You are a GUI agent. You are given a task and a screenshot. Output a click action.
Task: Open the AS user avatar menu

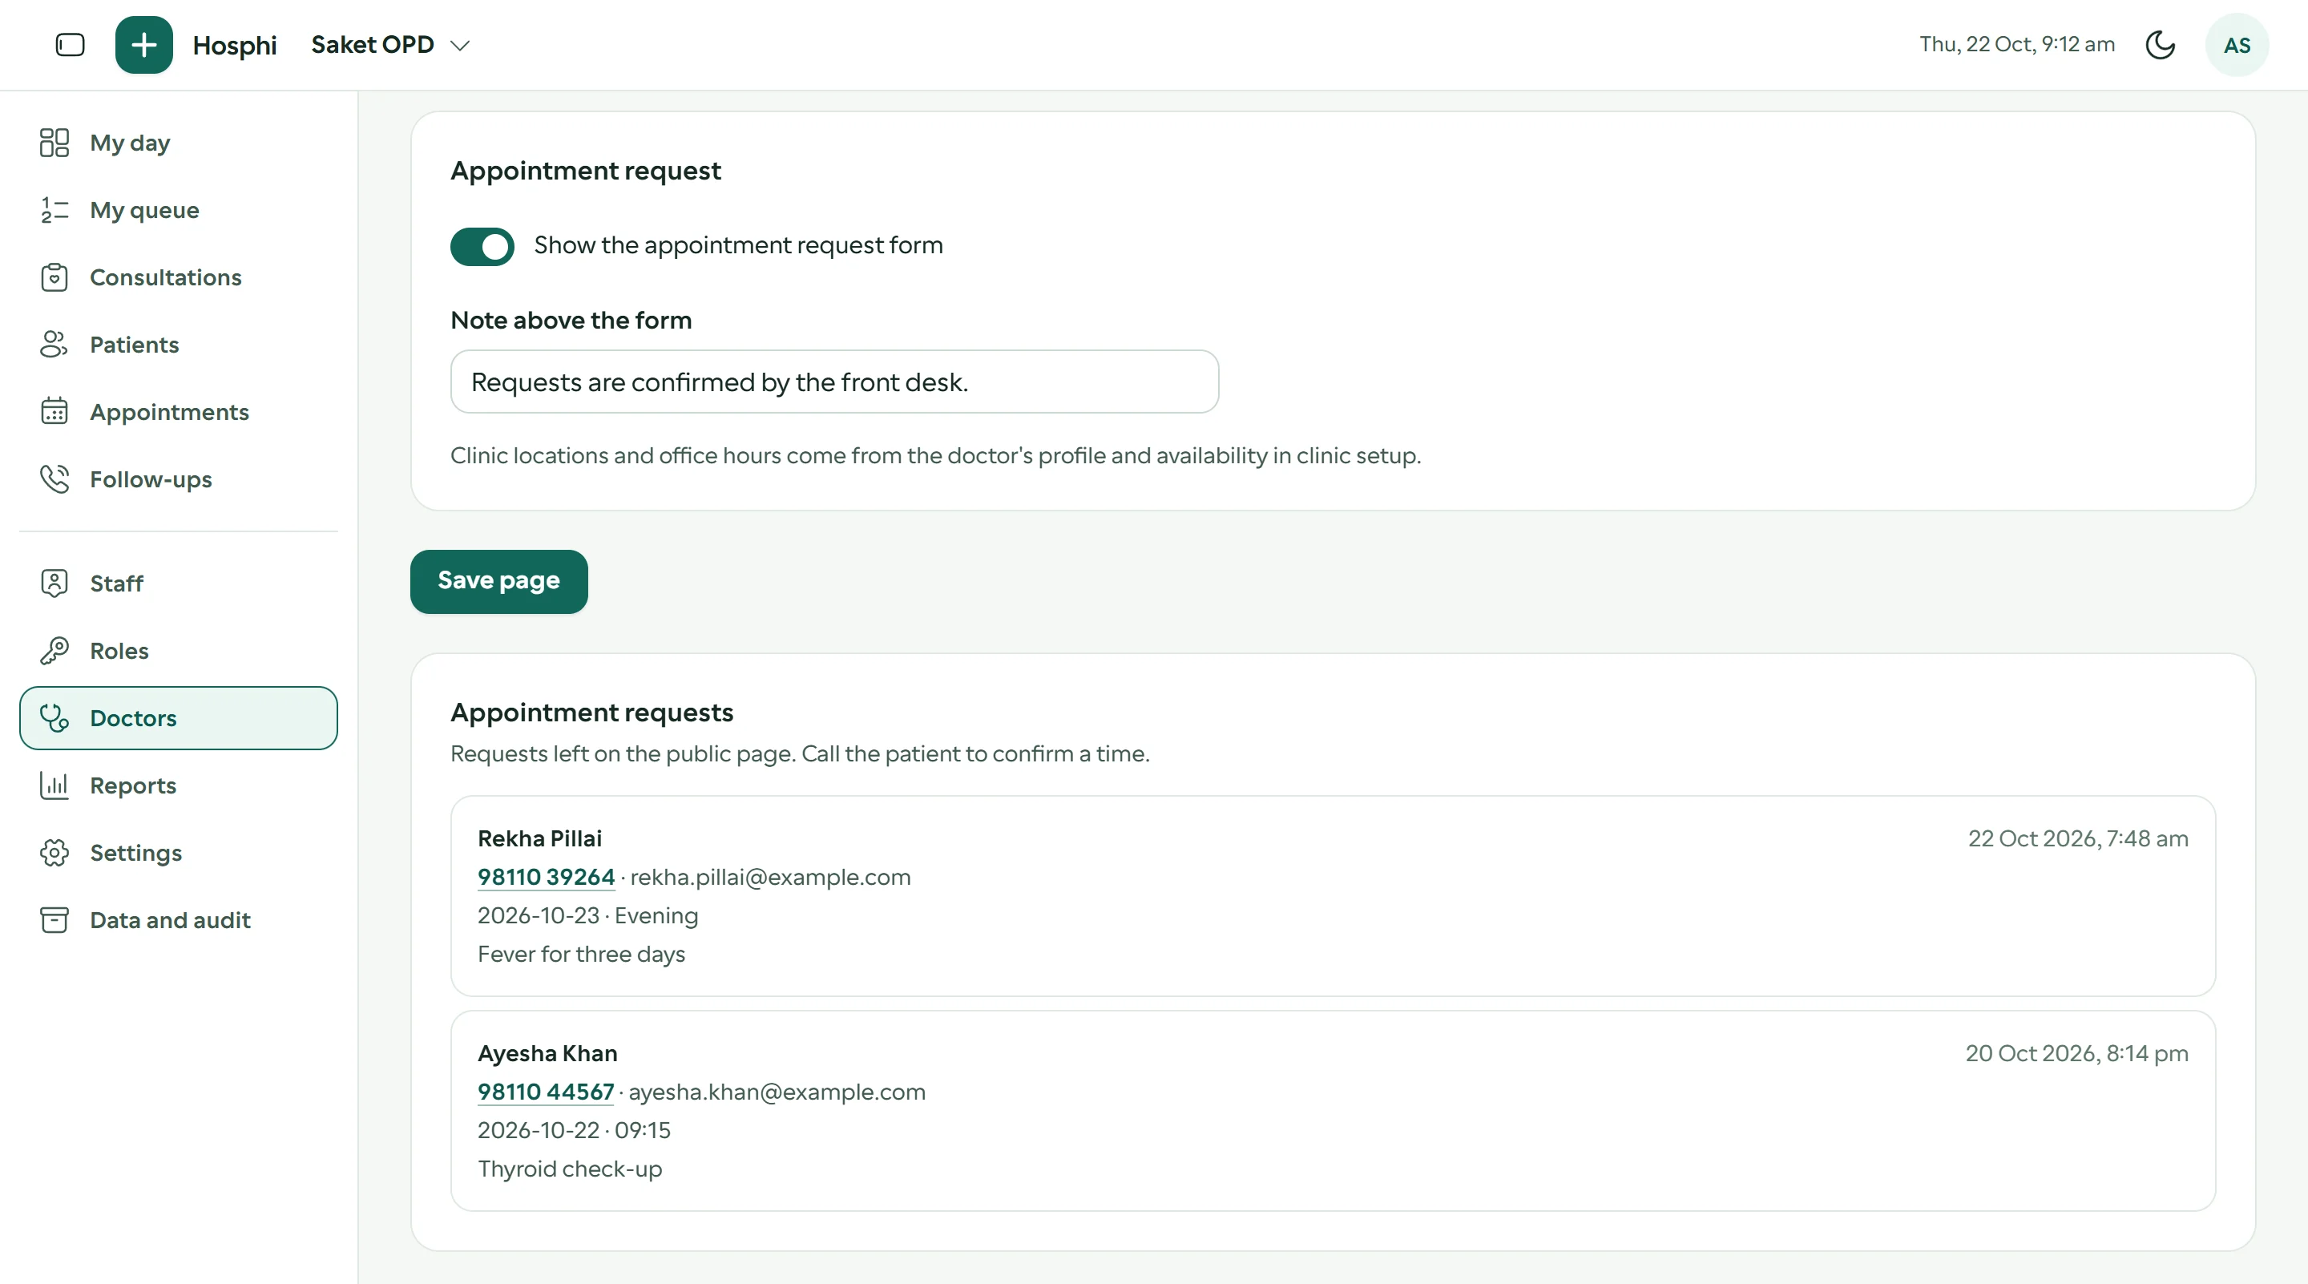2237,45
